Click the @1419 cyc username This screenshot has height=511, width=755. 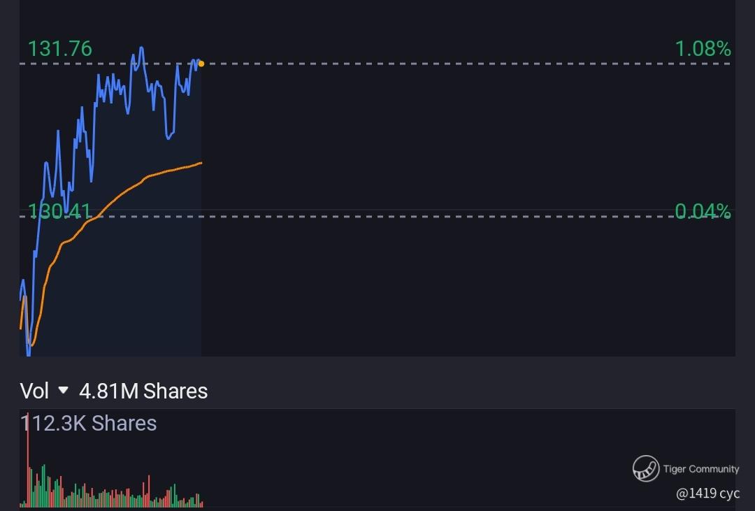click(707, 494)
